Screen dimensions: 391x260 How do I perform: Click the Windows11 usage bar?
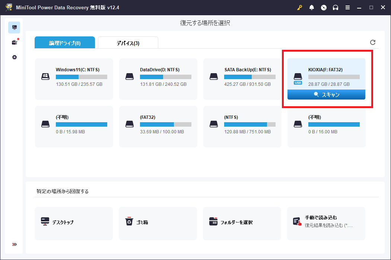[82, 77]
